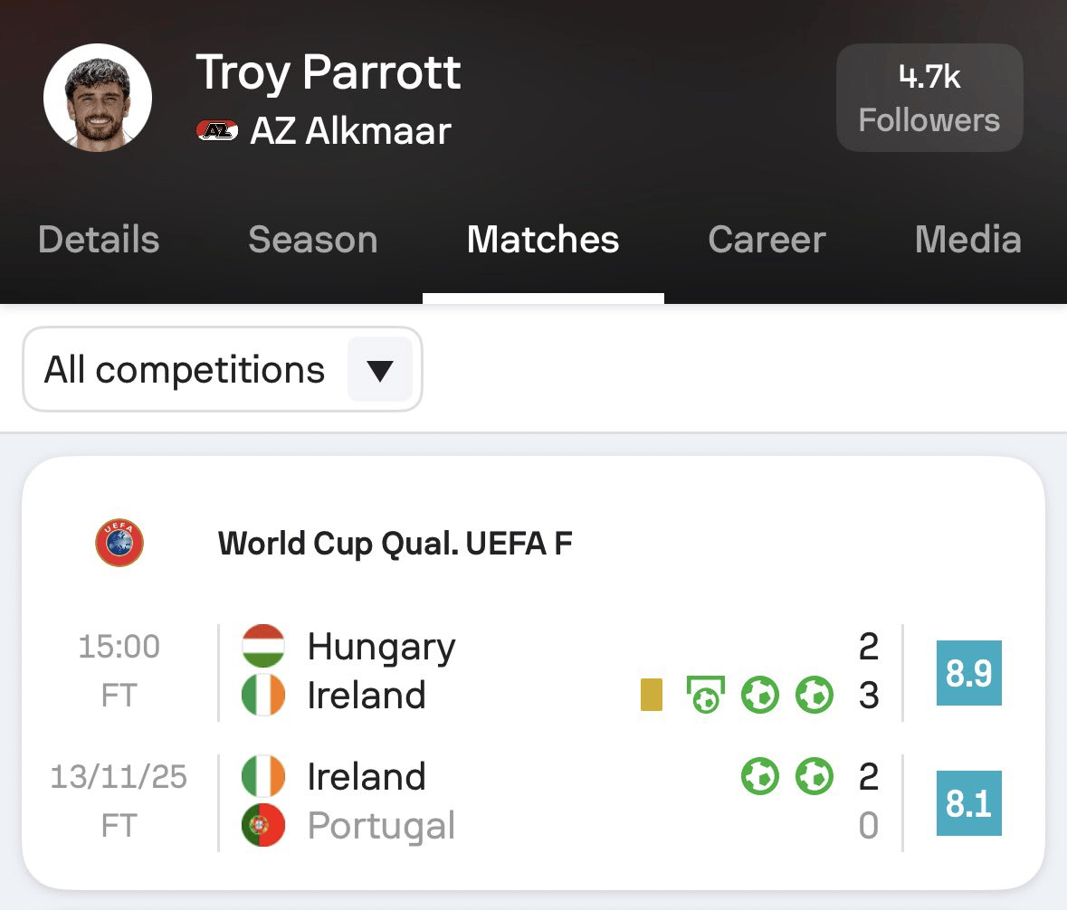Open the AZ Alkmaar team link

tap(350, 131)
